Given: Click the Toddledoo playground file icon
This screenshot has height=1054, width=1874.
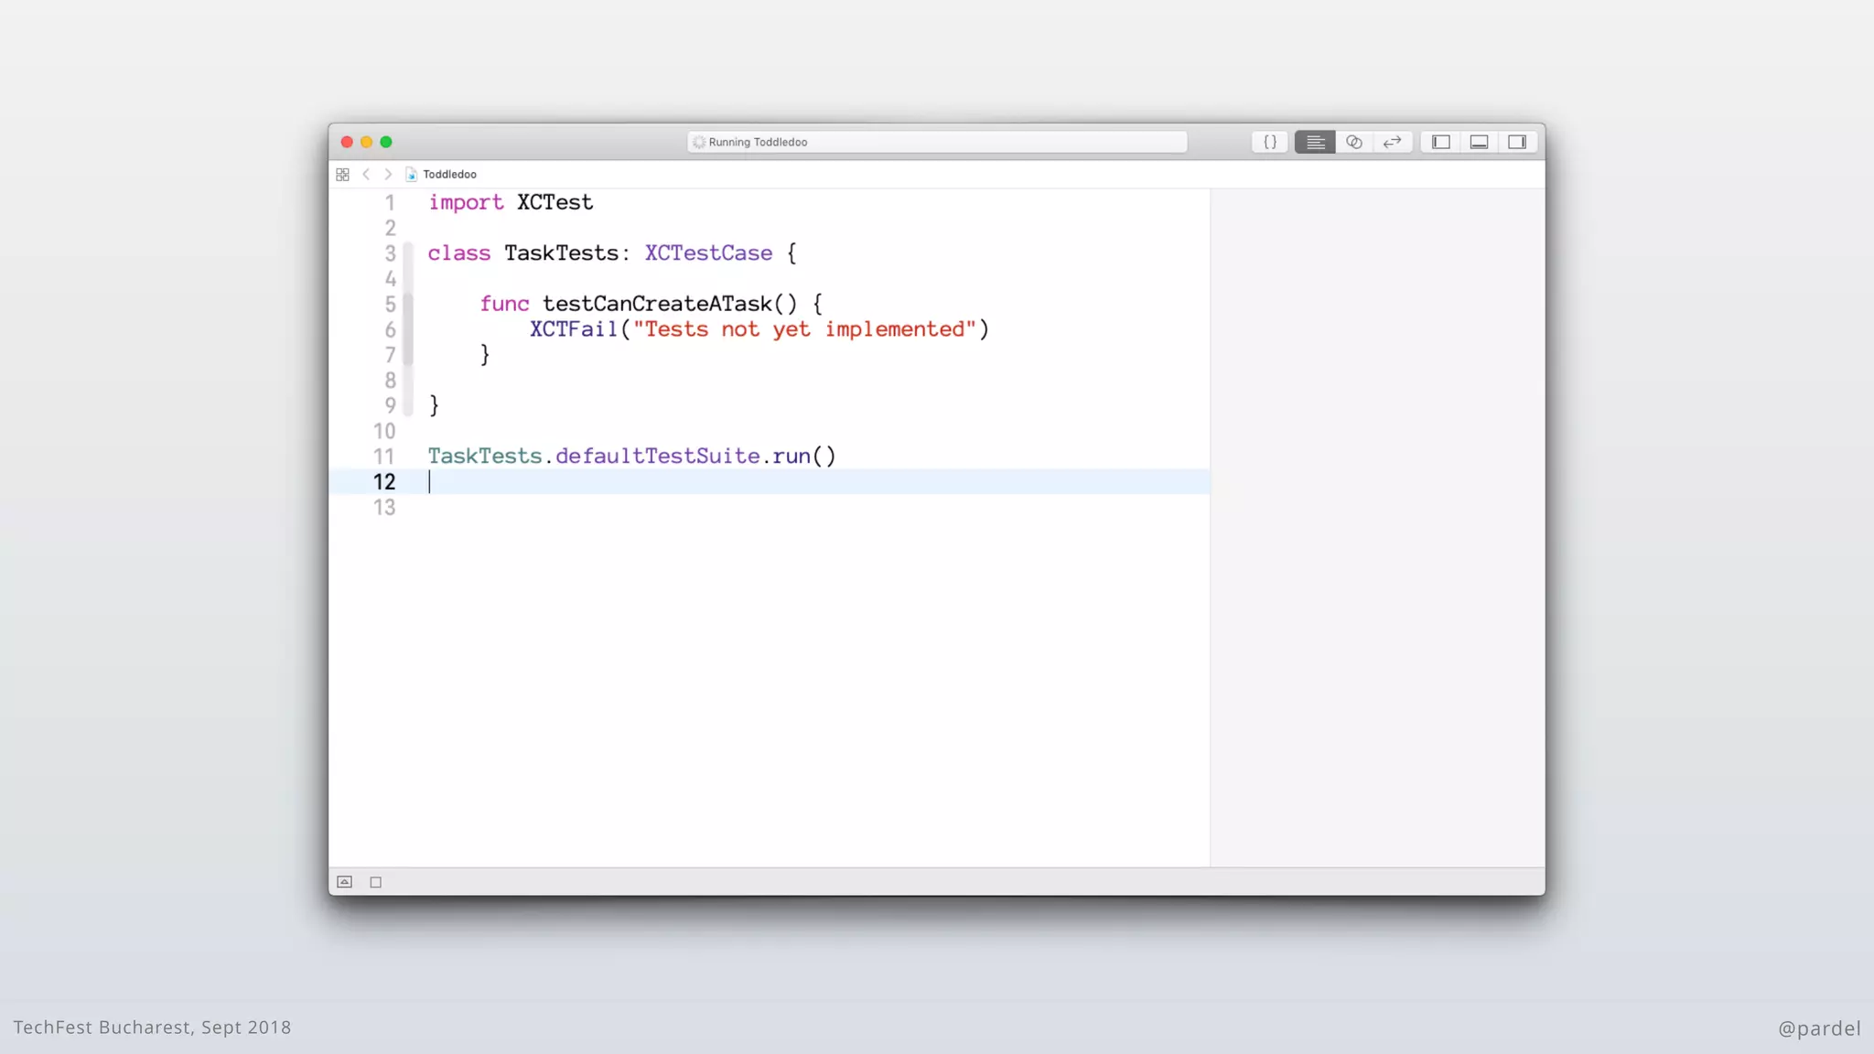Looking at the screenshot, I should pyautogui.click(x=412, y=174).
